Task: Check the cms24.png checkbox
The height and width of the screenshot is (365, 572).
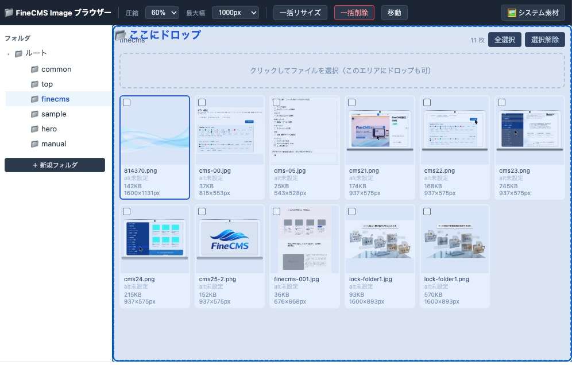Action: [x=127, y=212]
